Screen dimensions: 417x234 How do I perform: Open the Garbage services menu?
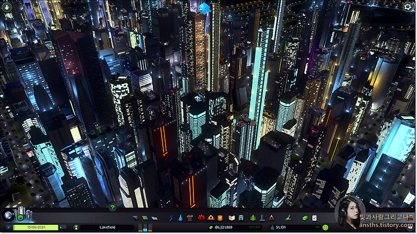[190, 218]
